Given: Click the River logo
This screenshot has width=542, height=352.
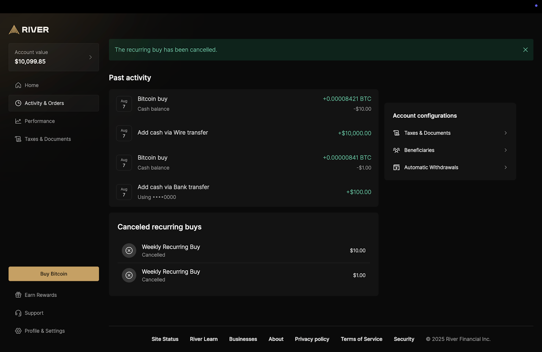Looking at the screenshot, I should tap(29, 30).
